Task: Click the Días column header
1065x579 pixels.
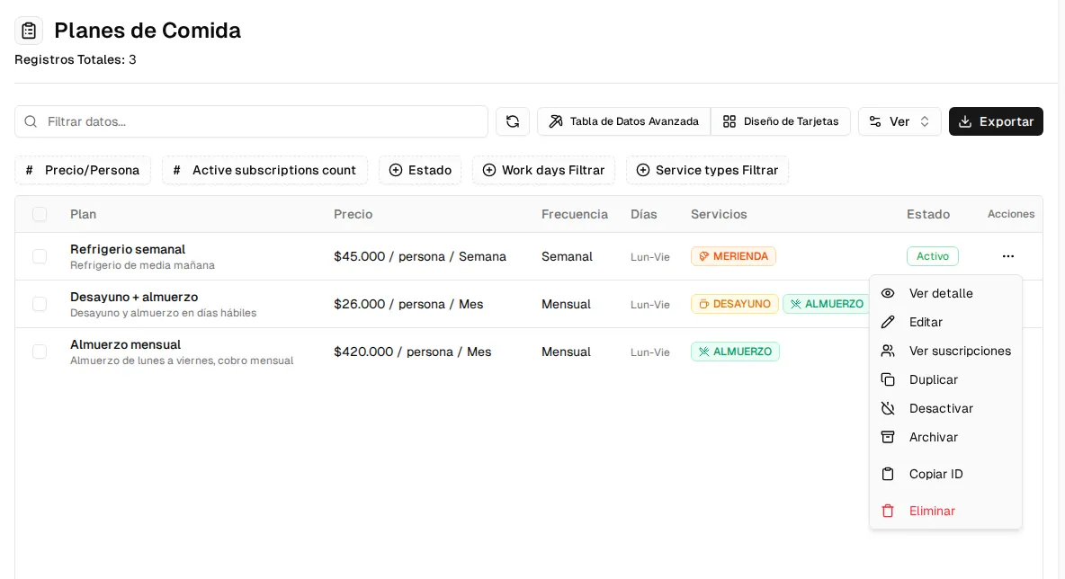Action: pyautogui.click(x=643, y=215)
